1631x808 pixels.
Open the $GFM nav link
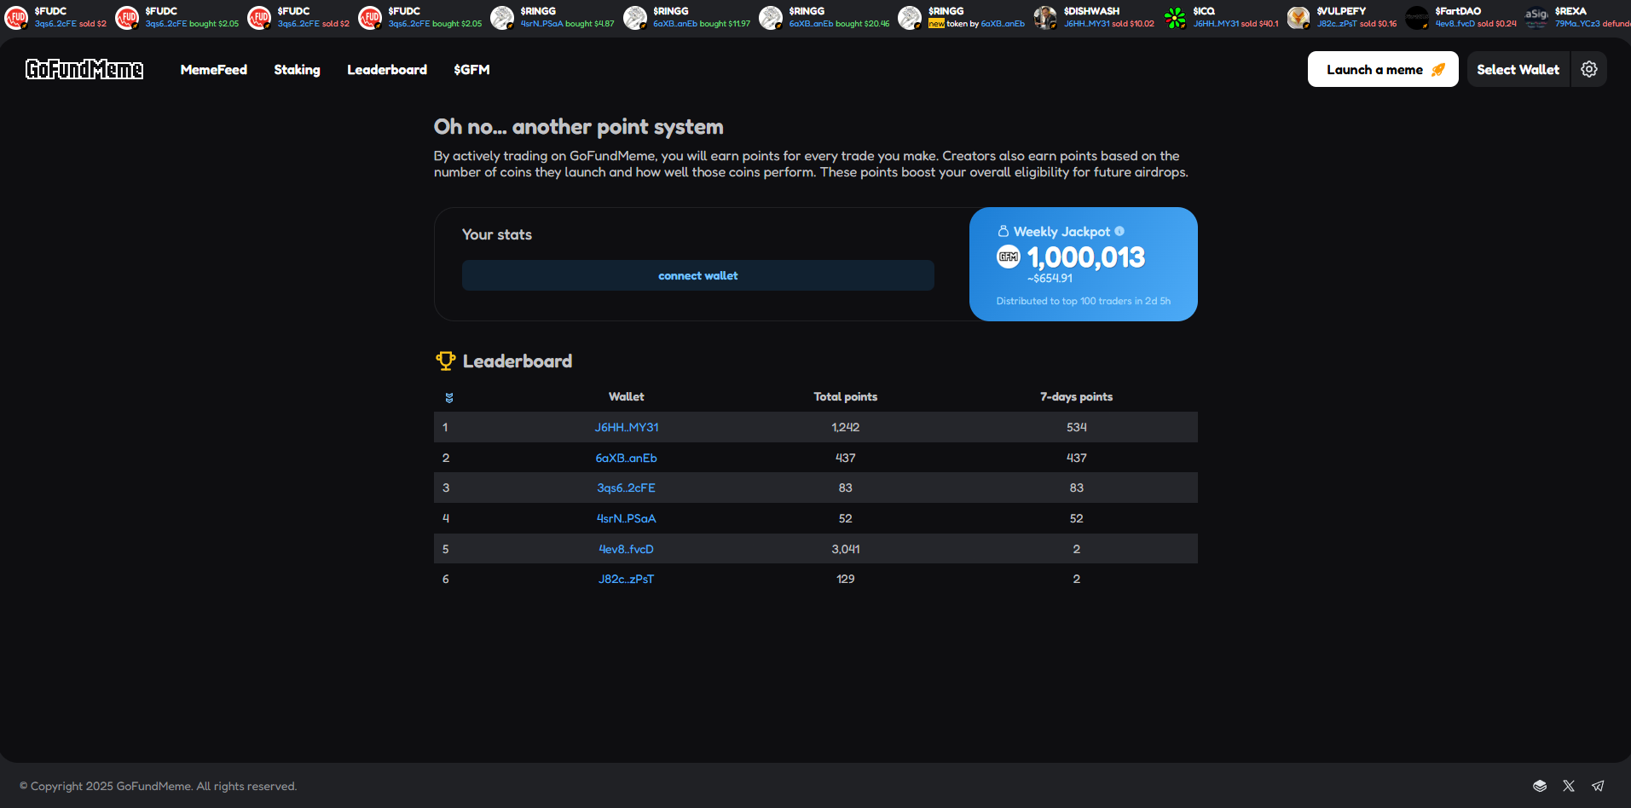[x=471, y=70]
